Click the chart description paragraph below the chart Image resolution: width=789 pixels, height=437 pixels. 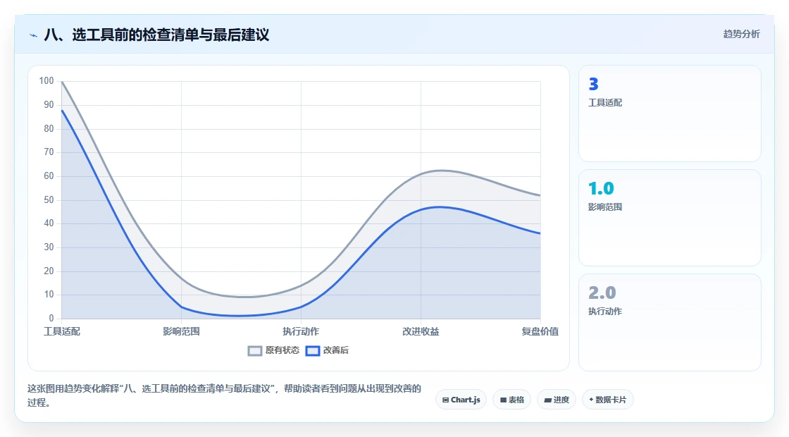click(x=224, y=395)
